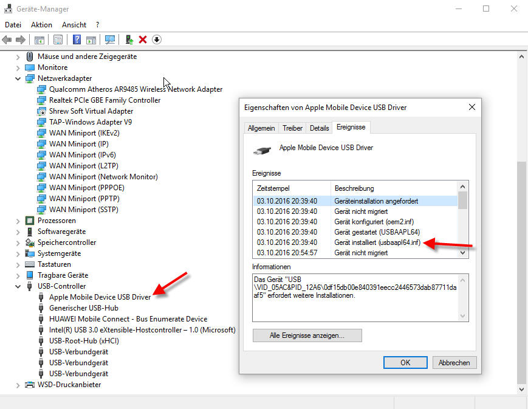Viewport: 528px width, 409px height.
Task: Click the Update driver toolbar icon
Action: [x=129, y=40]
